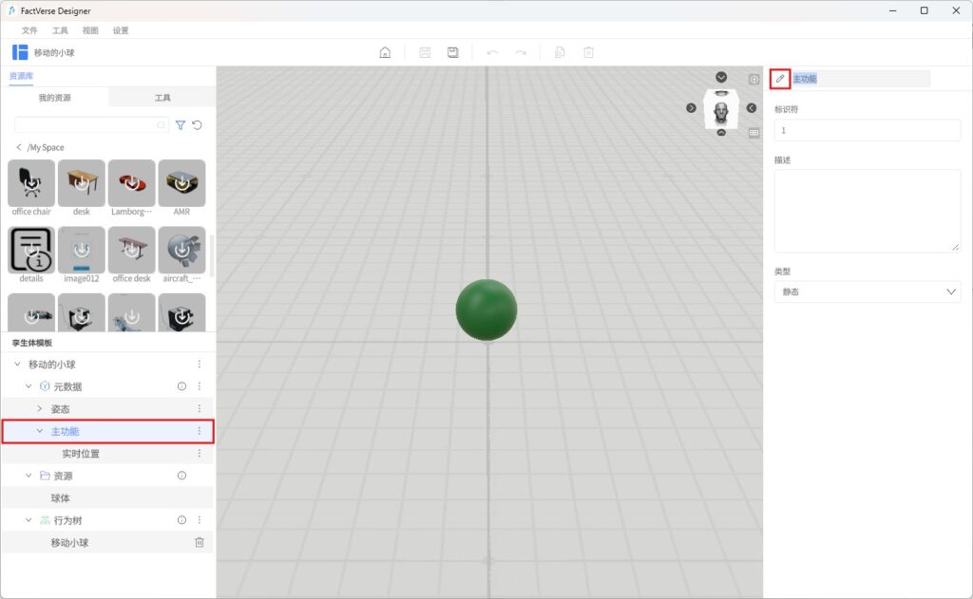This screenshot has width=973, height=599.
Task: Click the grid view icon below view cube
Action: point(754,133)
